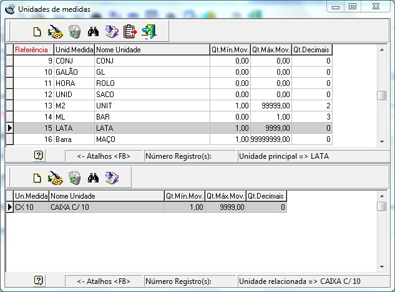
Task: Click the sort/order icon in lower toolbar
Action: coord(112,178)
